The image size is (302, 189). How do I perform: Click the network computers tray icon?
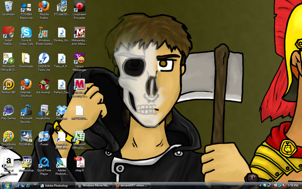tap(280, 185)
